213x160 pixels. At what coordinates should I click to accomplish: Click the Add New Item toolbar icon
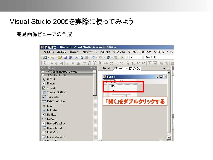coord(52,57)
